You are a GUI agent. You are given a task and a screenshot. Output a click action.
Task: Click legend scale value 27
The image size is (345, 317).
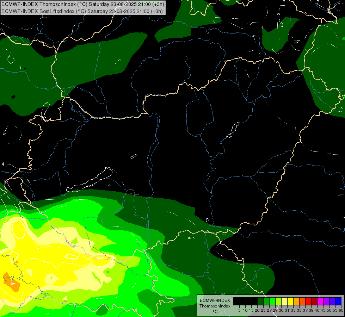269,310
